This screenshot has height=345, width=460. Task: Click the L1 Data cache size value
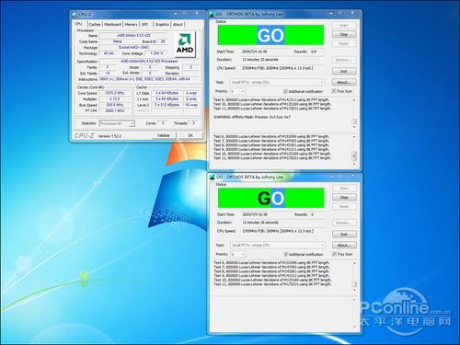point(167,93)
